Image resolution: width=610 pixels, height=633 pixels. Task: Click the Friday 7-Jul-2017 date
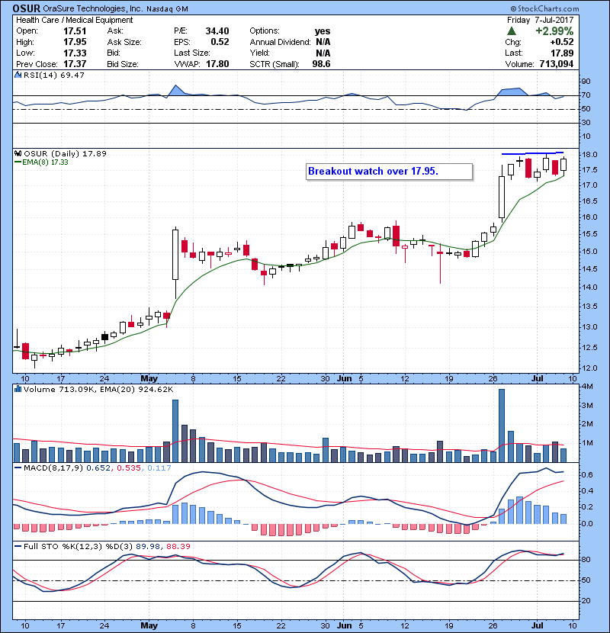point(540,20)
